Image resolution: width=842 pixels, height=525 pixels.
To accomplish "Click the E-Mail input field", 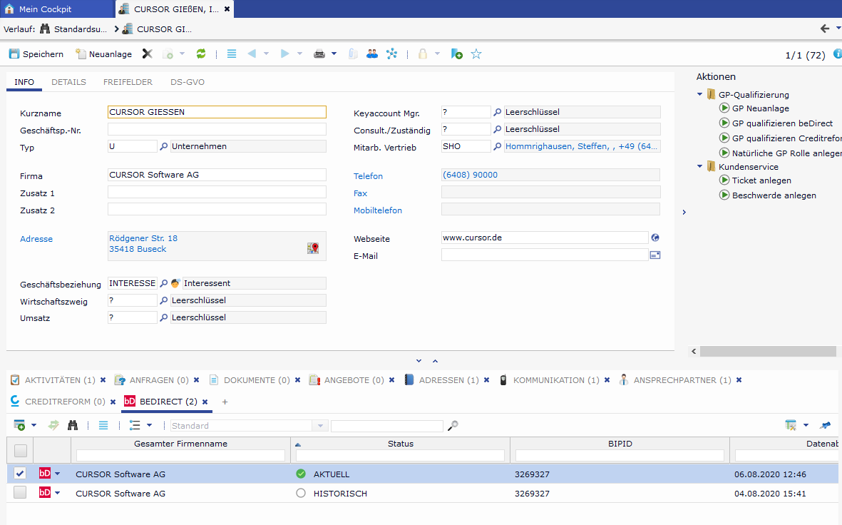I will [x=544, y=255].
